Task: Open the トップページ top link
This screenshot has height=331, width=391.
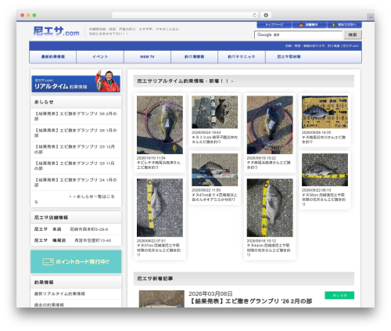Action: click(x=274, y=24)
